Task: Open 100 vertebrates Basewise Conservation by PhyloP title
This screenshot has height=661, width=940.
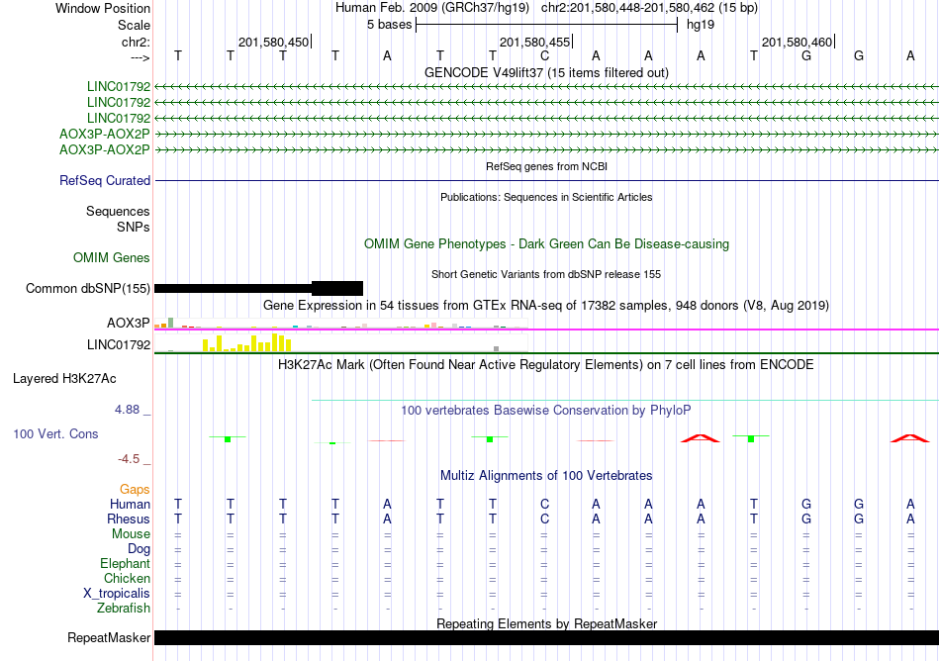Action: click(x=546, y=411)
